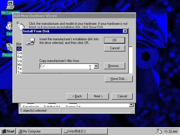The image size is (180, 135).
Task: Select the Lo... manufacturer entry
Action: coord(19,61)
